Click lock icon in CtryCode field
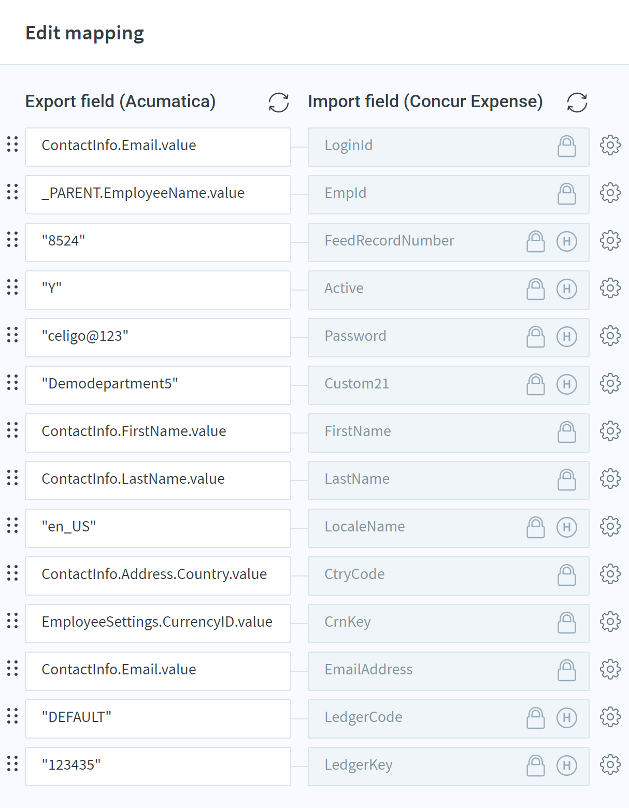Screen dimensions: 629x808 pyautogui.click(x=567, y=575)
